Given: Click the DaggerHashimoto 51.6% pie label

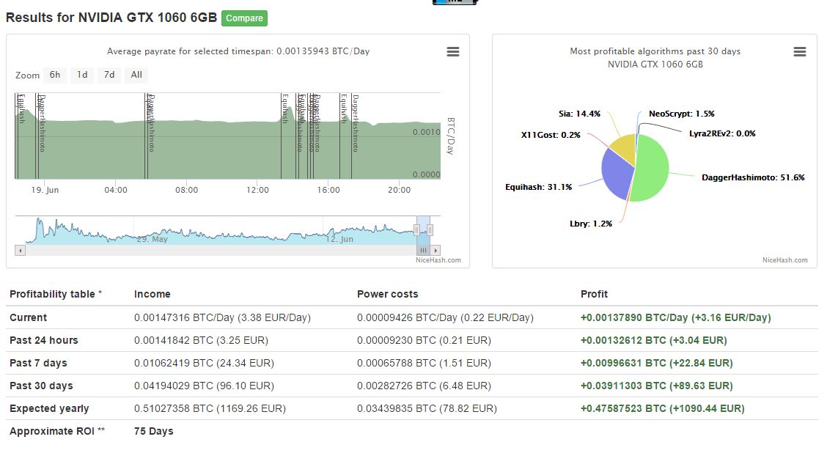Looking at the screenshot, I should point(753,177).
